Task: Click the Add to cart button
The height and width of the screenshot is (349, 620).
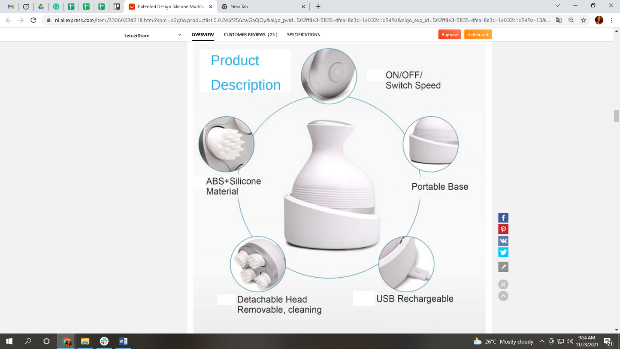Action: coord(478,34)
